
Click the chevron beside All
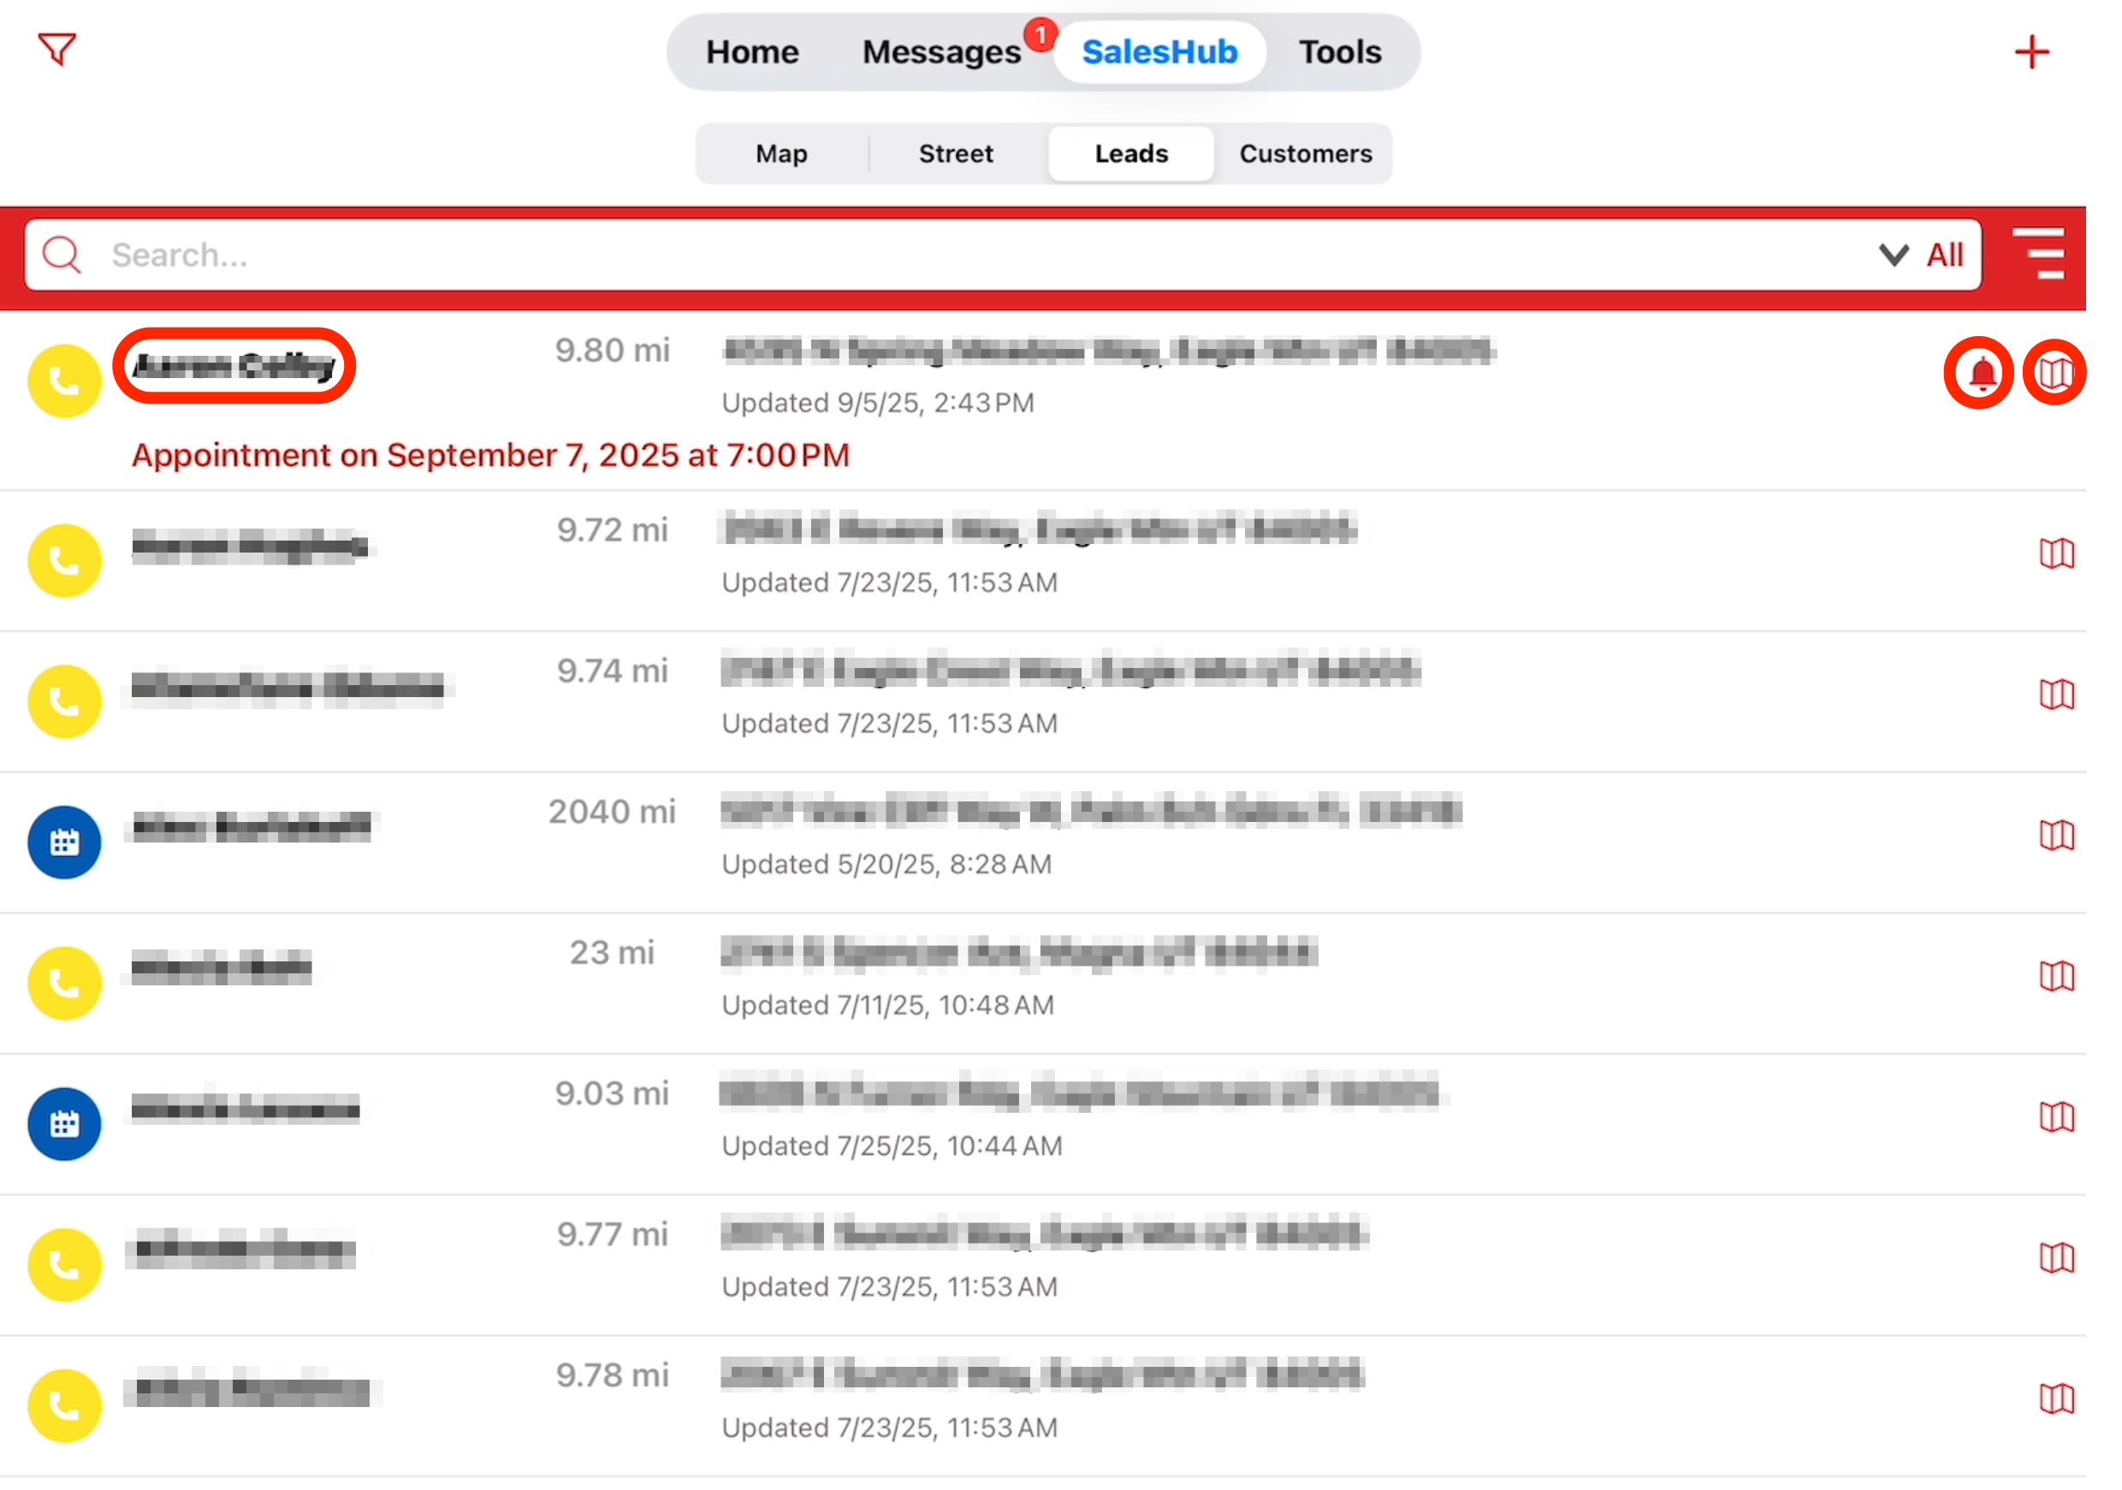[x=1894, y=255]
